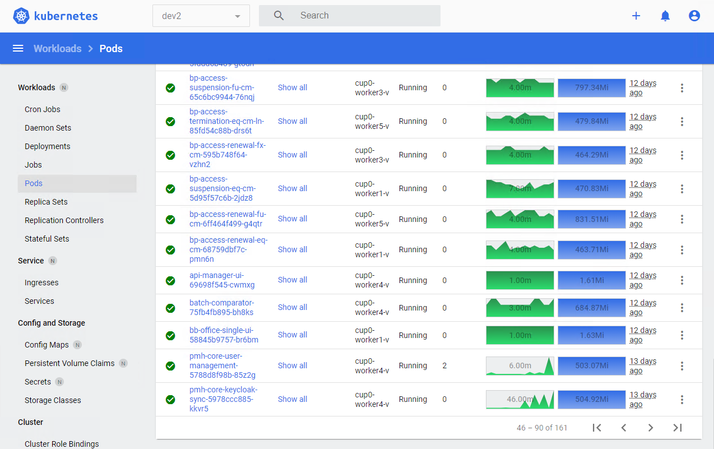The image size is (714, 449).
Task: Click the search magnifier icon
Action: click(x=279, y=16)
